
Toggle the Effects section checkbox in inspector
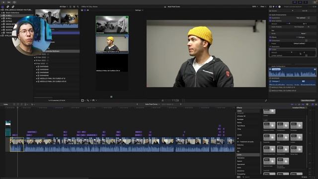[270, 37]
